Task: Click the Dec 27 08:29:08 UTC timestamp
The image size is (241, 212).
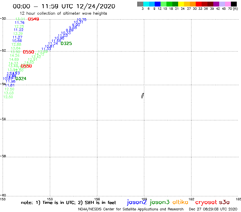Action: pyautogui.click(x=213, y=209)
